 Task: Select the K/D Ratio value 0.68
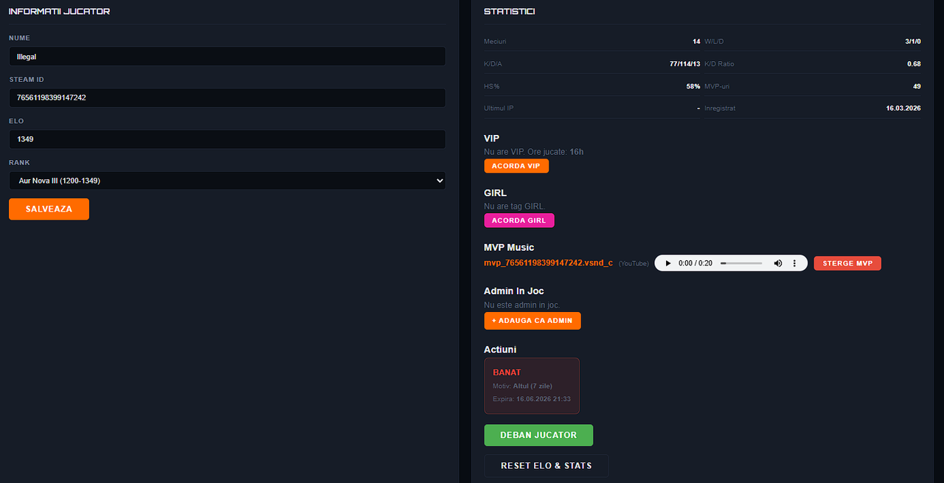point(914,64)
